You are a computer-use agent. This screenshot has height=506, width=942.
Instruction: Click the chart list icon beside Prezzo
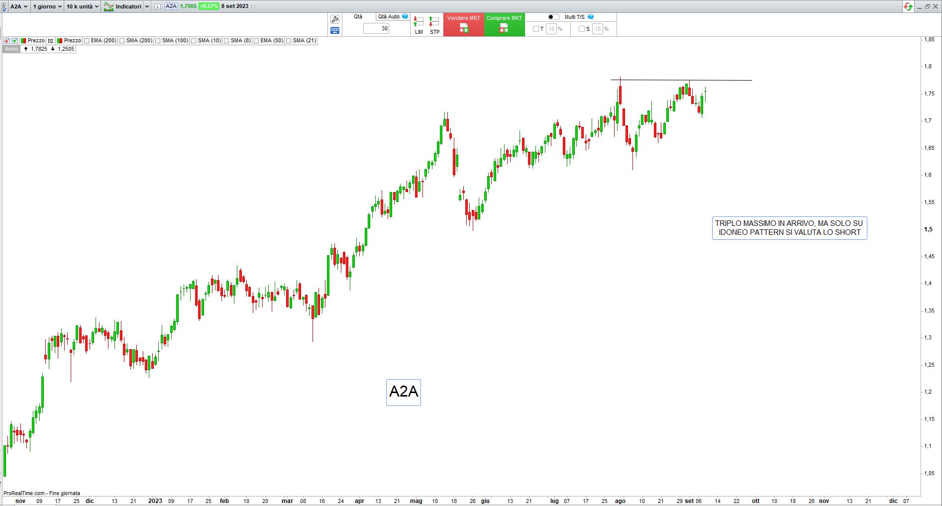tap(51, 41)
